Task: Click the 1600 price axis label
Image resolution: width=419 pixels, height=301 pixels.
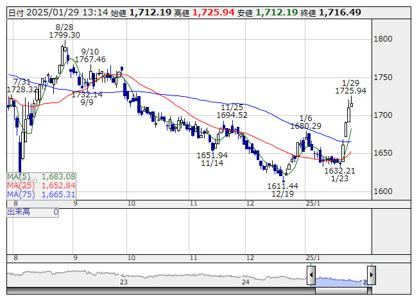Action: pos(383,191)
